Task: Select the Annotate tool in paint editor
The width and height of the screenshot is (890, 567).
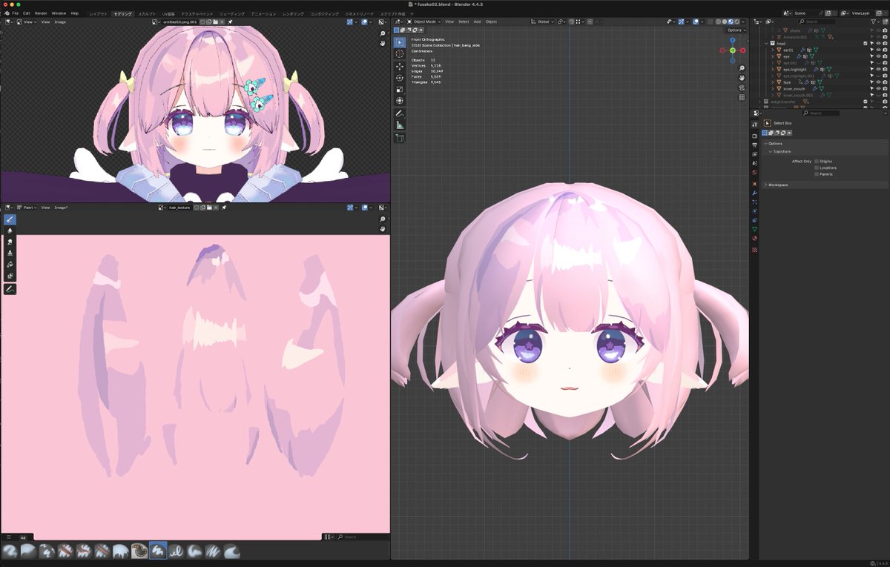Action: point(10,289)
